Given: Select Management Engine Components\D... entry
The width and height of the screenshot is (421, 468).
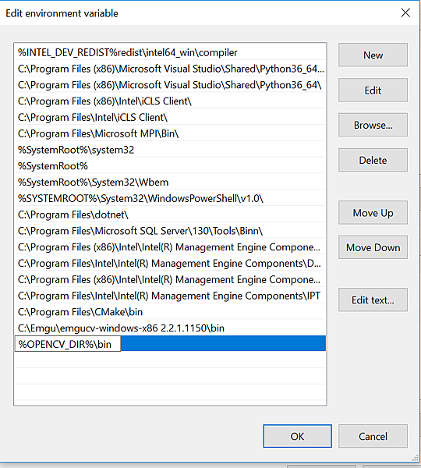Looking at the screenshot, I should (x=170, y=264).
